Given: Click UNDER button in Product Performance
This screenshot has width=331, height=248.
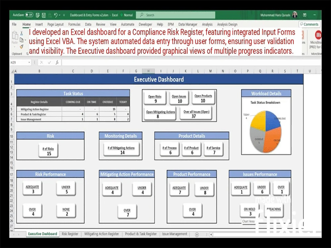Looking at the screenshot, I should point(204,190).
